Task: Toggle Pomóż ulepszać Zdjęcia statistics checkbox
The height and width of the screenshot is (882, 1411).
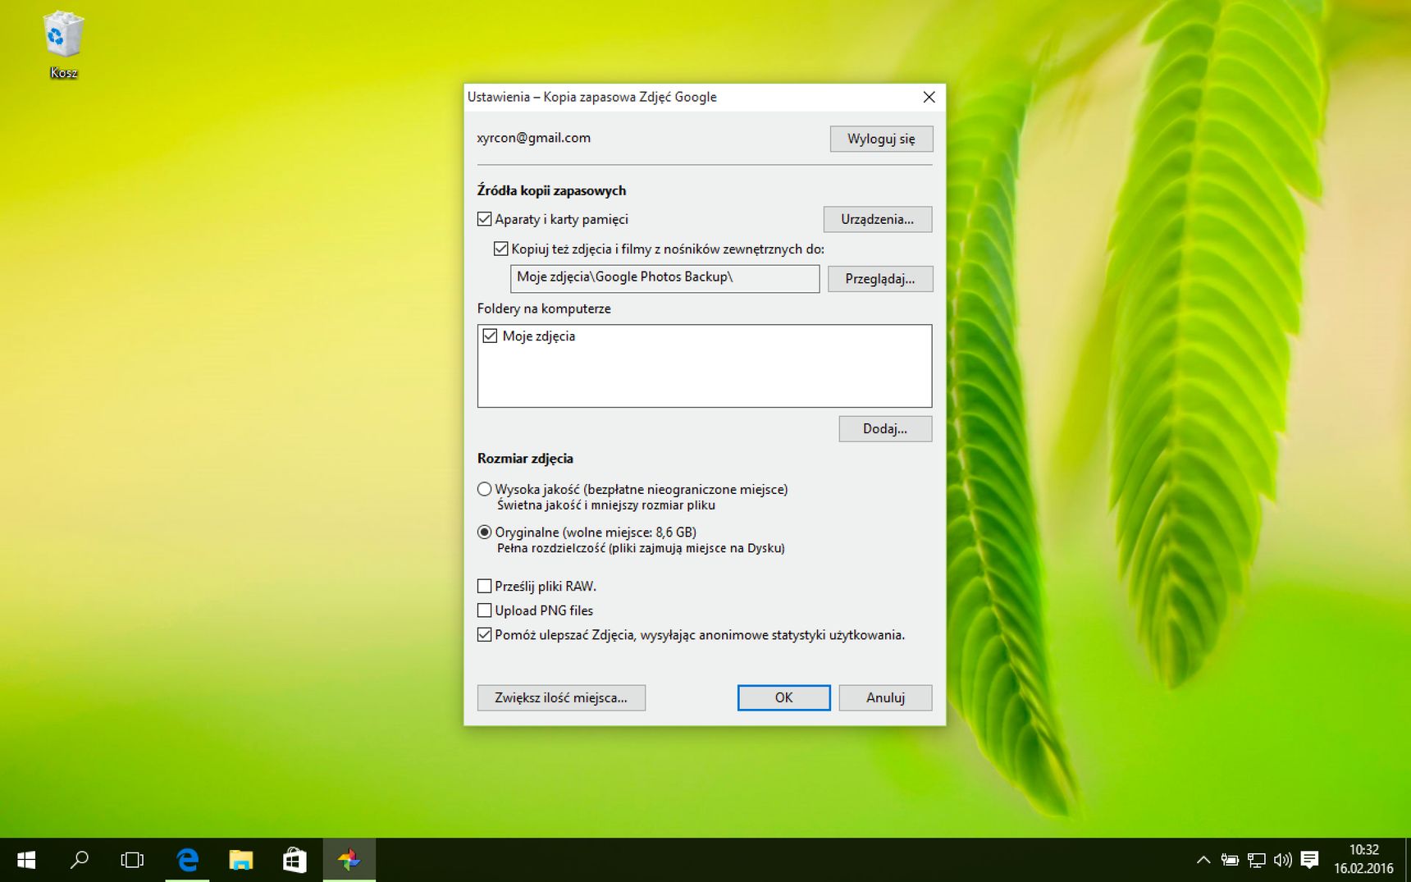Action: tap(485, 635)
